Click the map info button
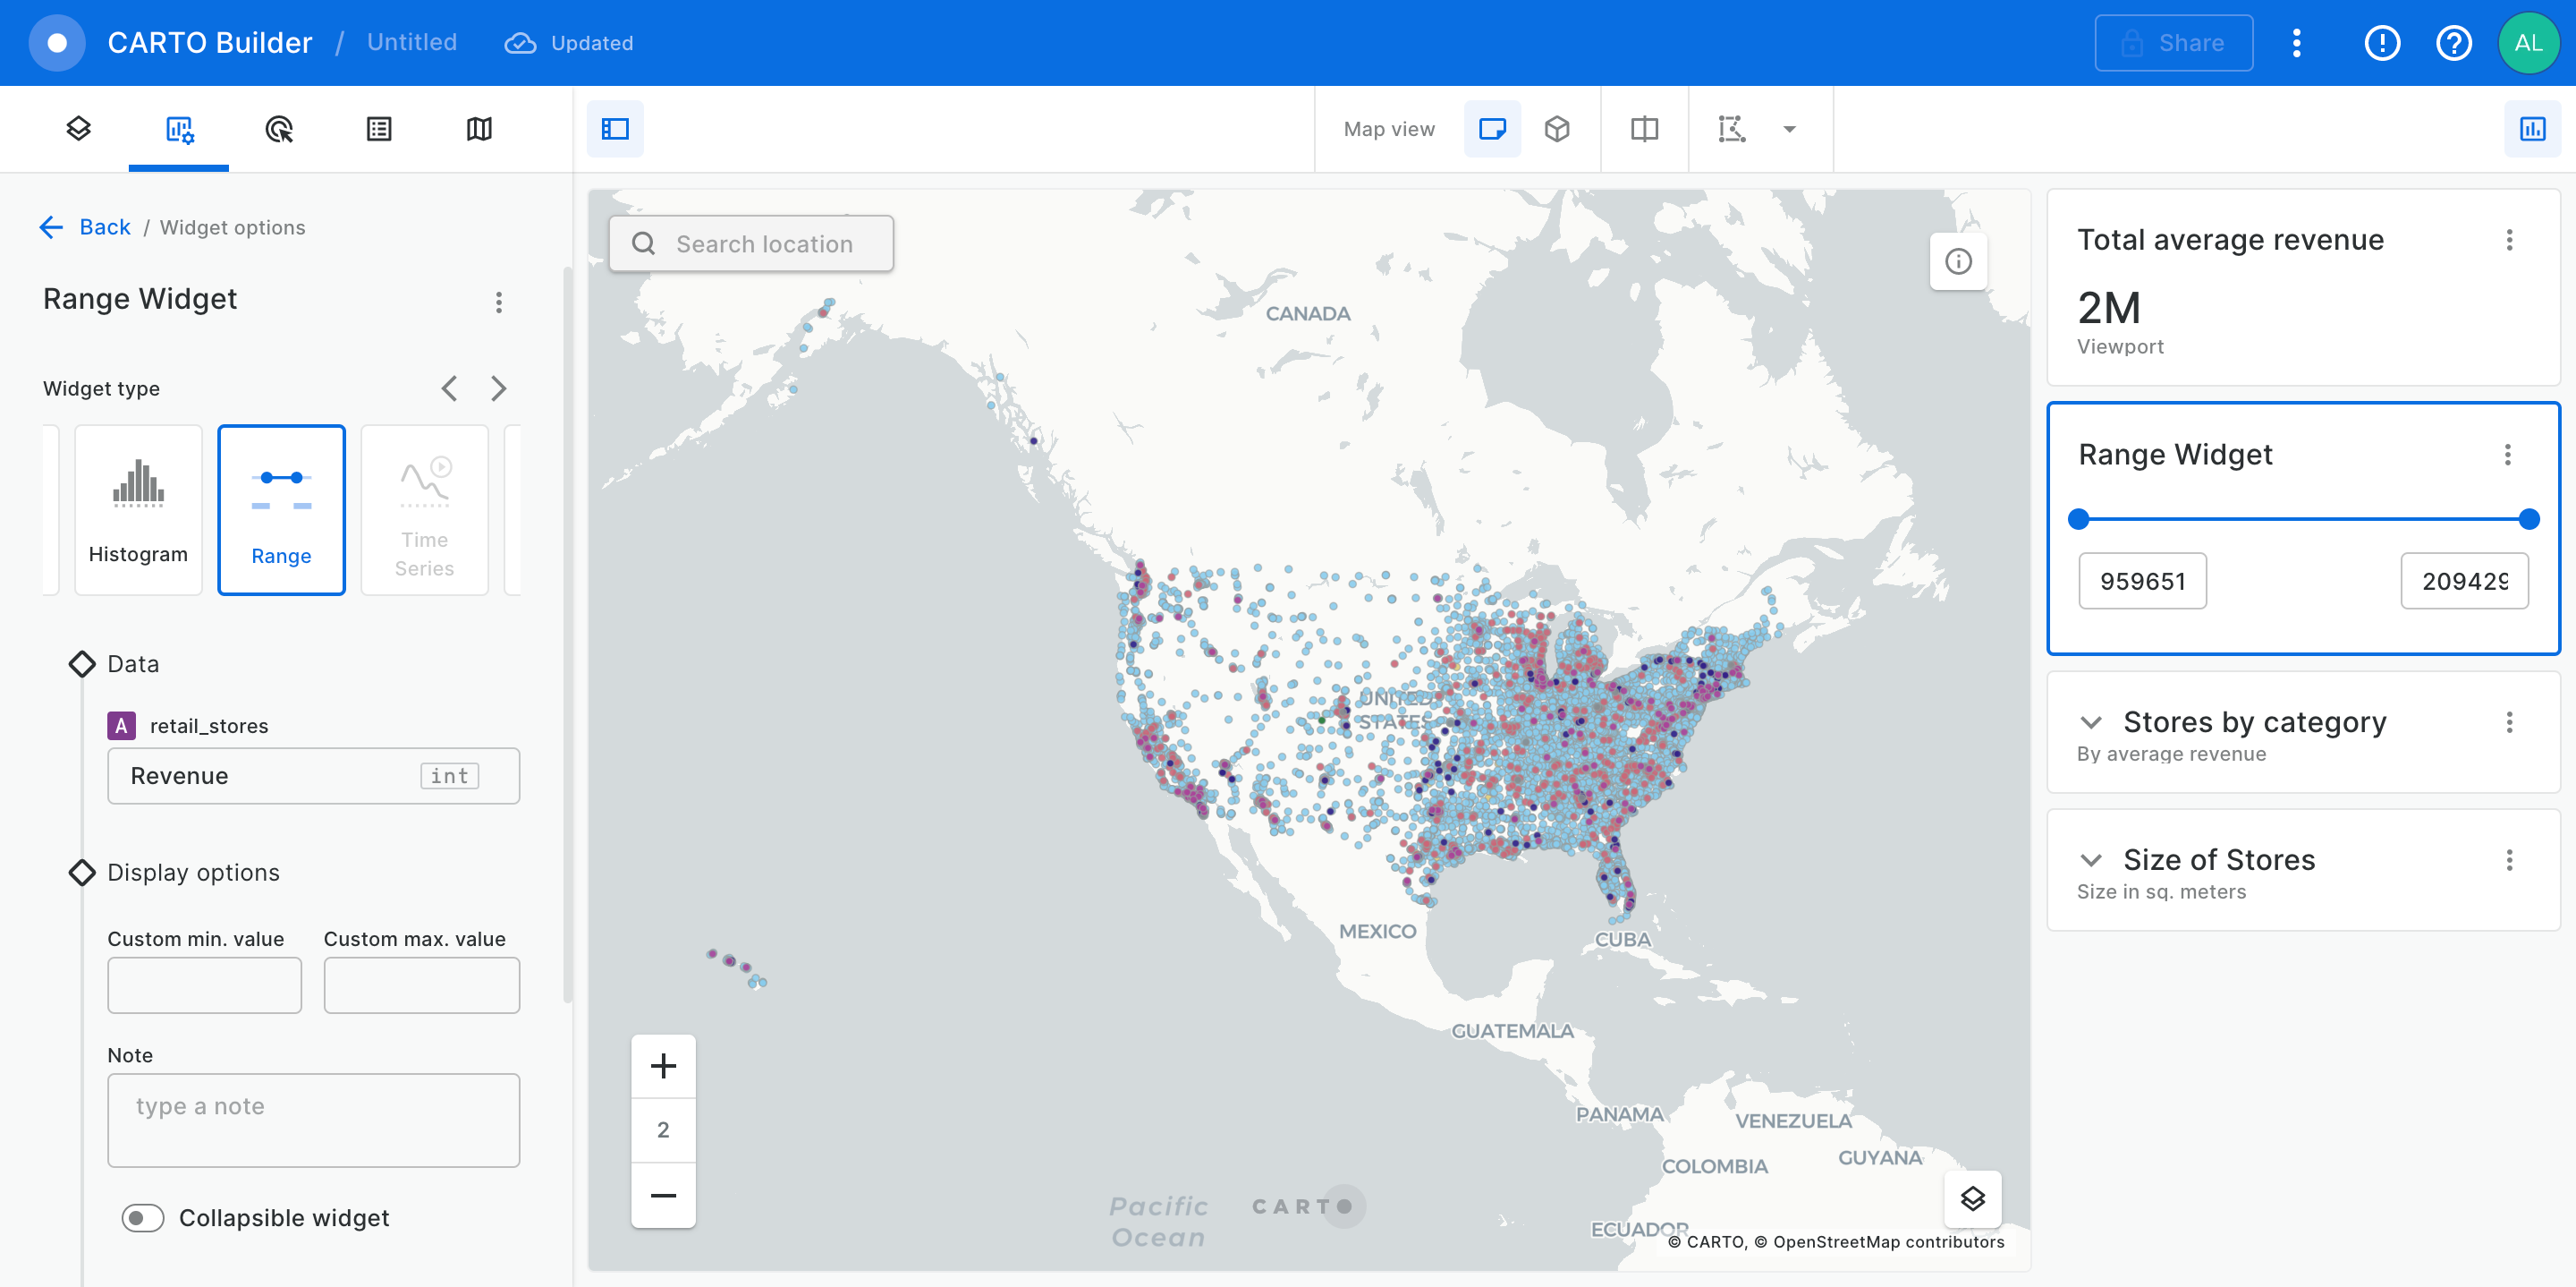 1957,262
